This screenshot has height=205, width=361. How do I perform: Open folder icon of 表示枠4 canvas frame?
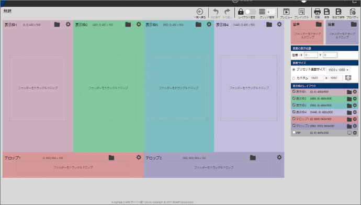click(x=269, y=25)
